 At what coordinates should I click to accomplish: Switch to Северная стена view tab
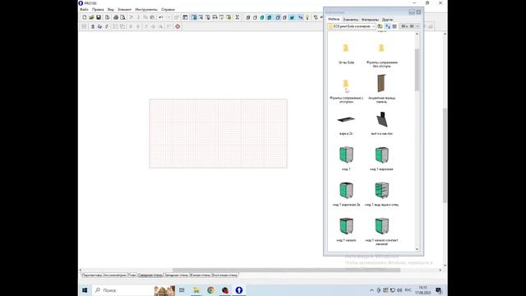point(150,275)
